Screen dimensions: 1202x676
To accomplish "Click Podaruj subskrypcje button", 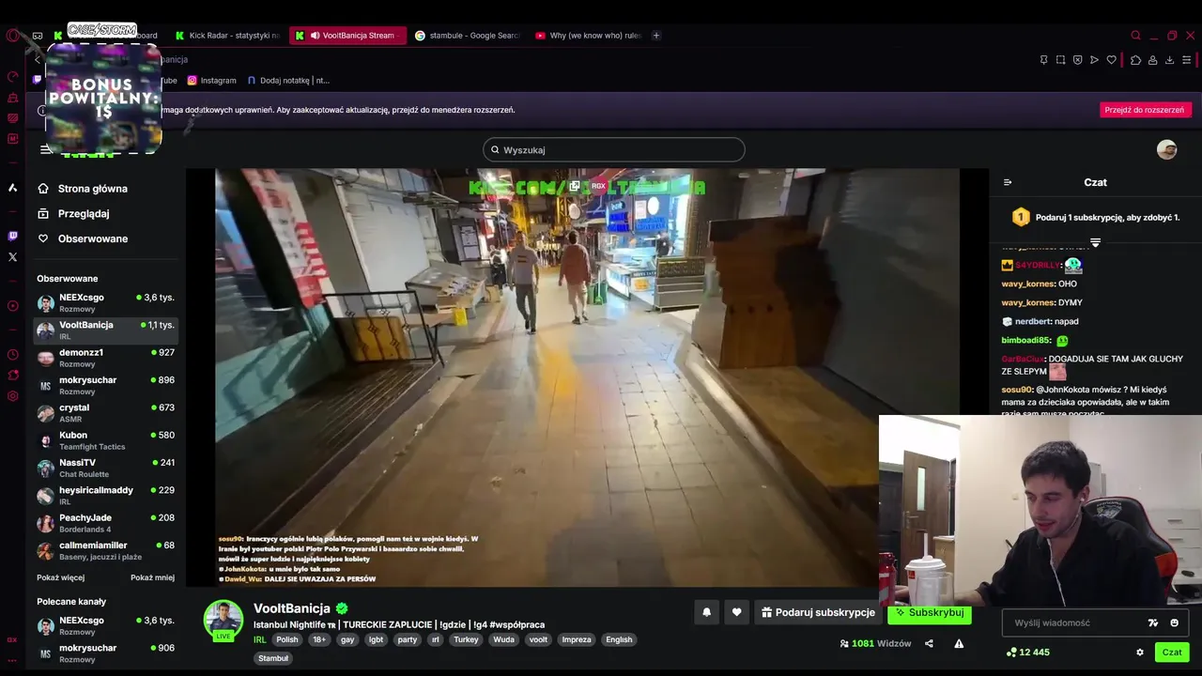I will click(818, 612).
